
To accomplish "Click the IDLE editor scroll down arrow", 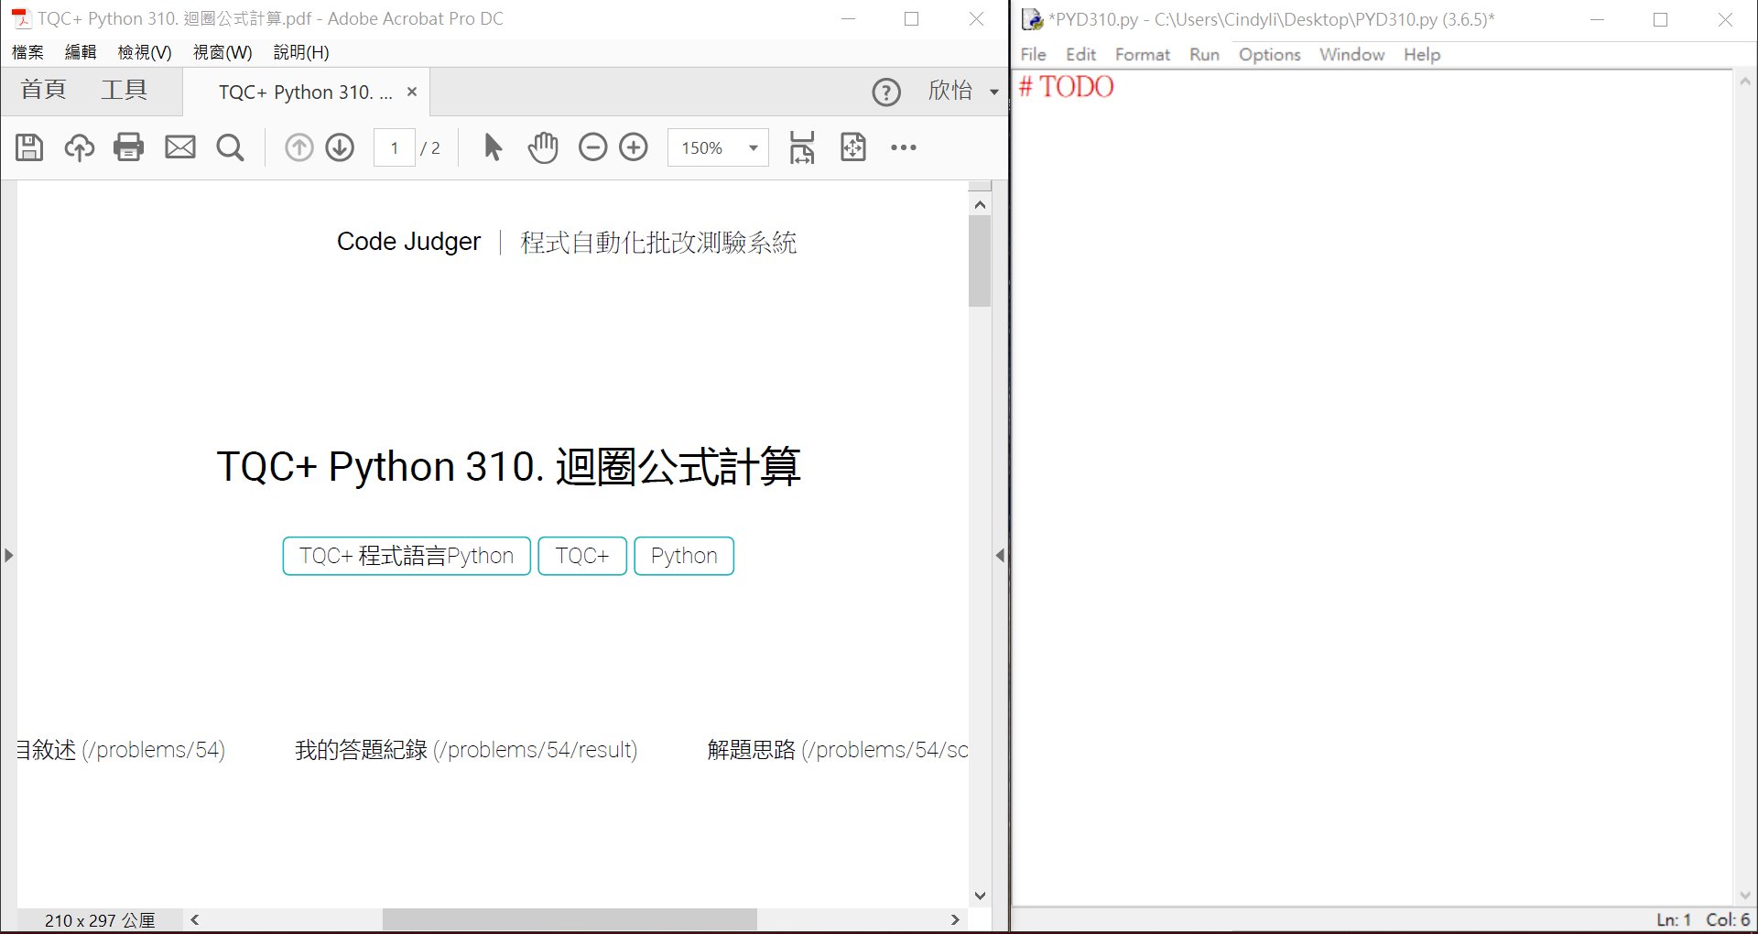I will (x=1745, y=895).
